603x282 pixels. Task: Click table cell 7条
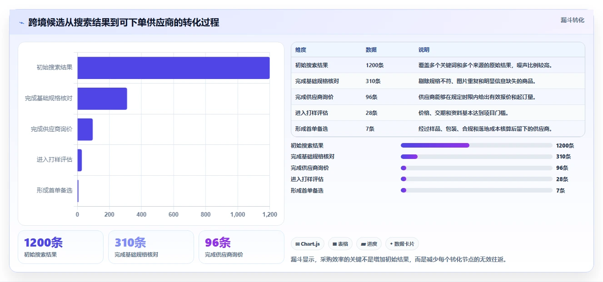tap(370, 129)
